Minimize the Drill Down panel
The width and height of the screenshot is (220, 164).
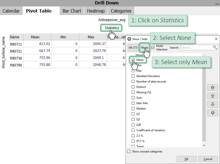(217, 3)
